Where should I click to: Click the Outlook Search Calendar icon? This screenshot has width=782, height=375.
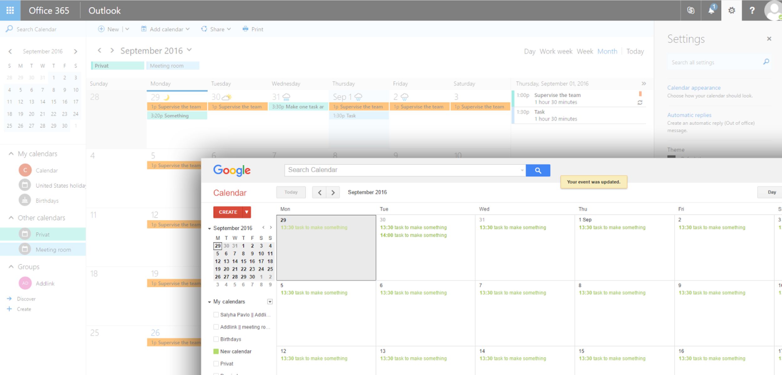8,29
